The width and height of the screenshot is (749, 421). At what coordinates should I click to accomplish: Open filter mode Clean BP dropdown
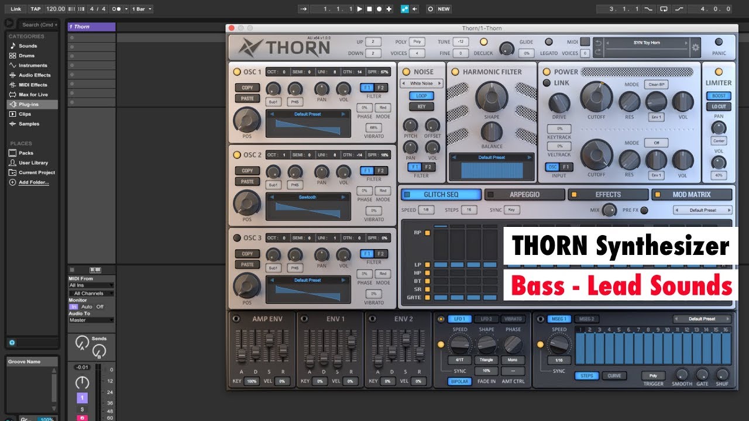[656, 84]
